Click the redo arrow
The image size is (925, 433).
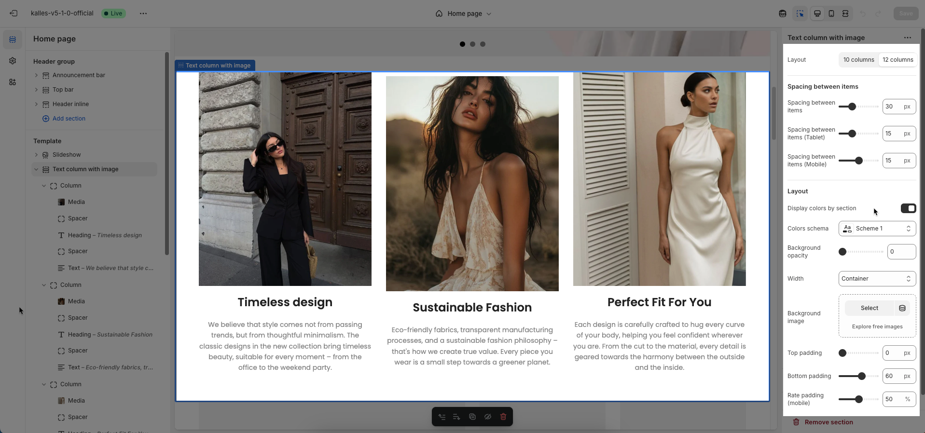[878, 14]
